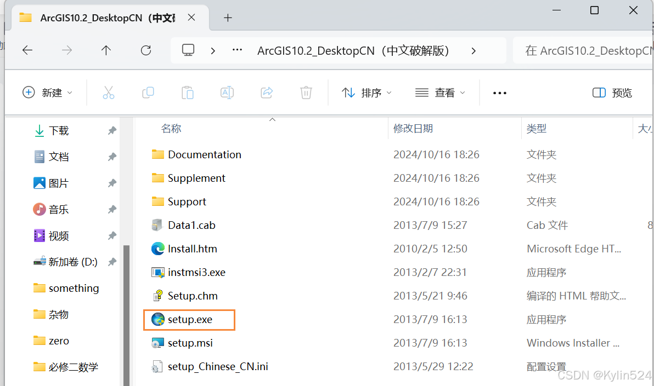
Task: Open the 查看 (View) dropdown
Action: (439, 93)
